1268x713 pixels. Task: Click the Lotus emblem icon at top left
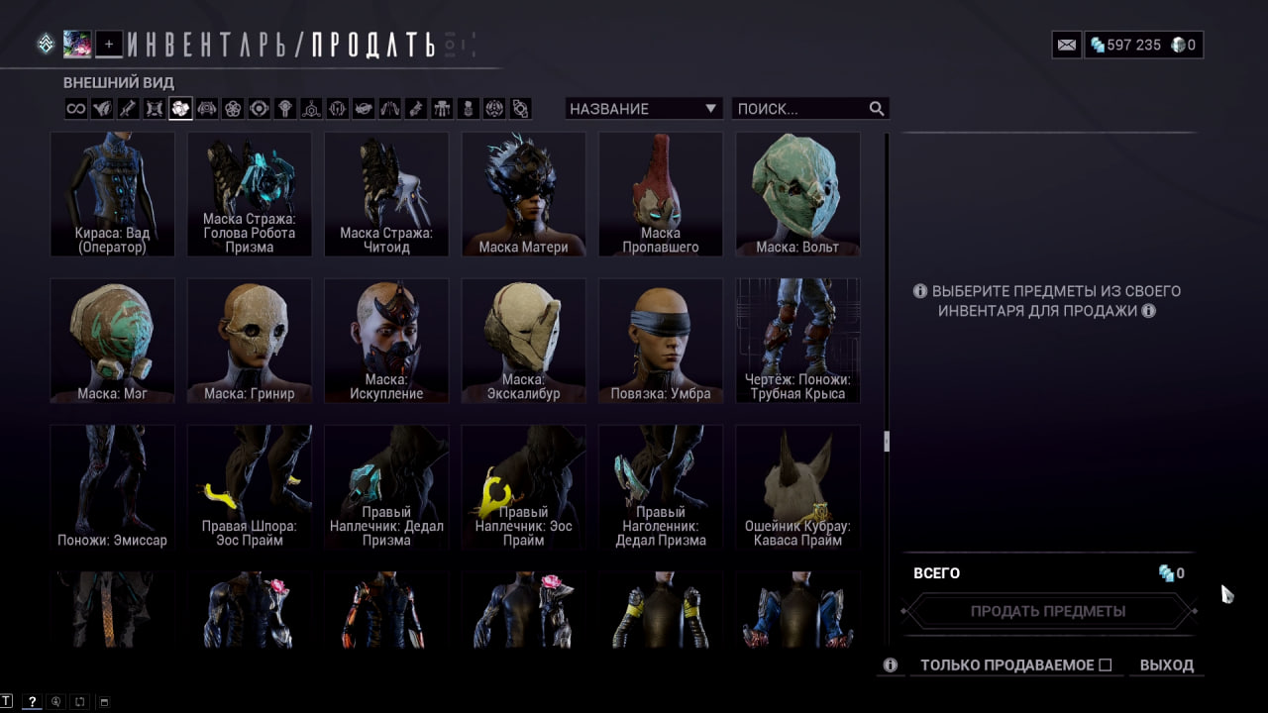(x=46, y=44)
